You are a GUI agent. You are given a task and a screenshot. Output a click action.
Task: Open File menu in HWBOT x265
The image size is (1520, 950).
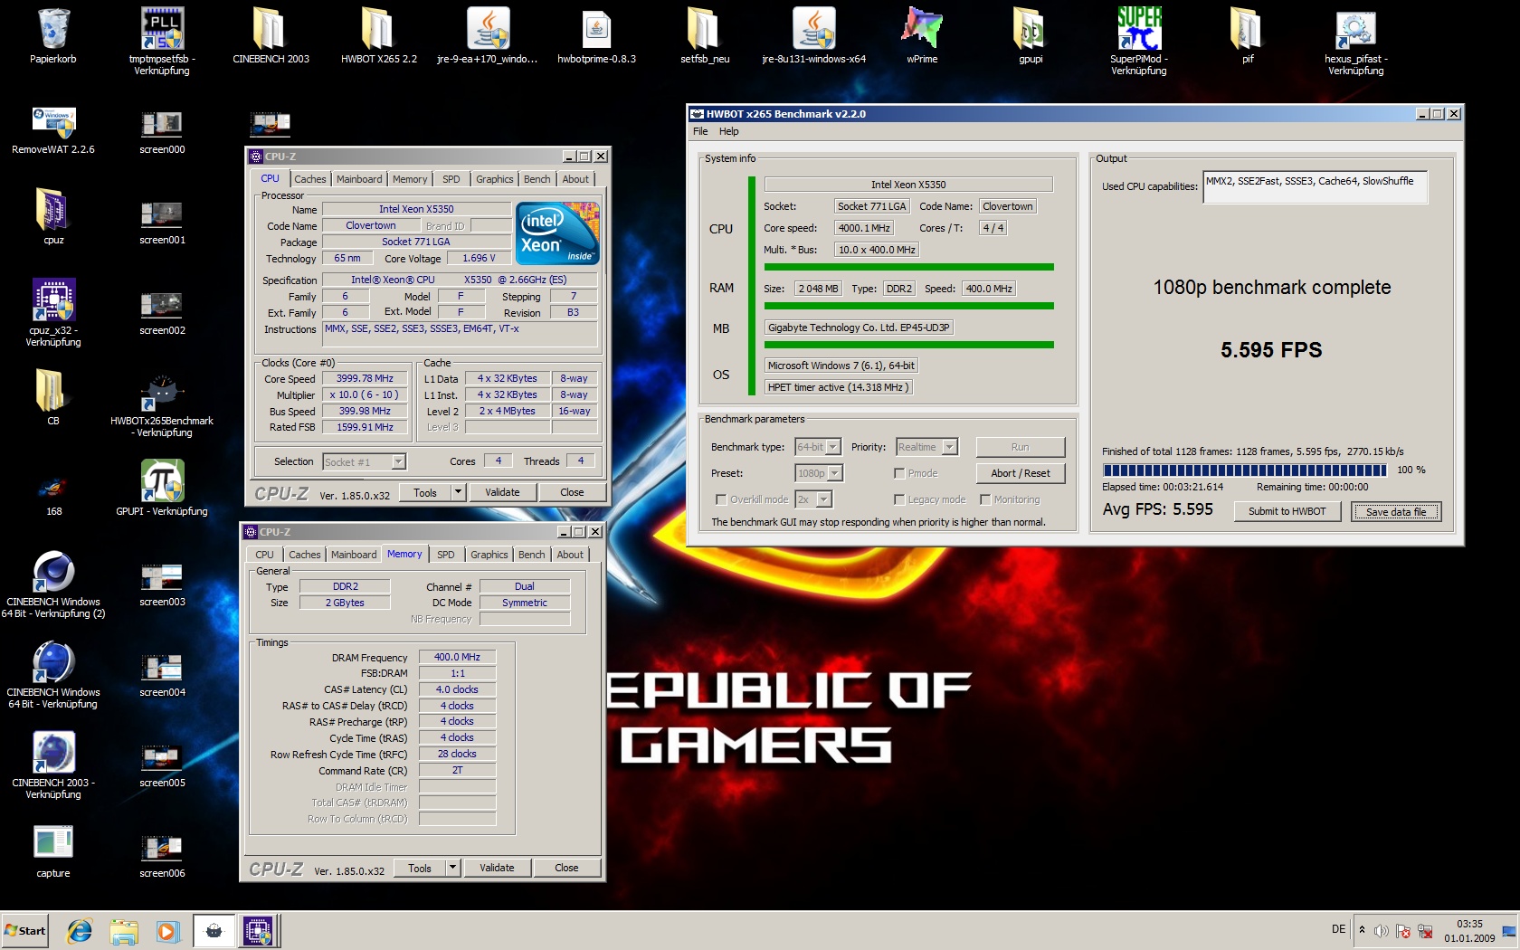(700, 131)
